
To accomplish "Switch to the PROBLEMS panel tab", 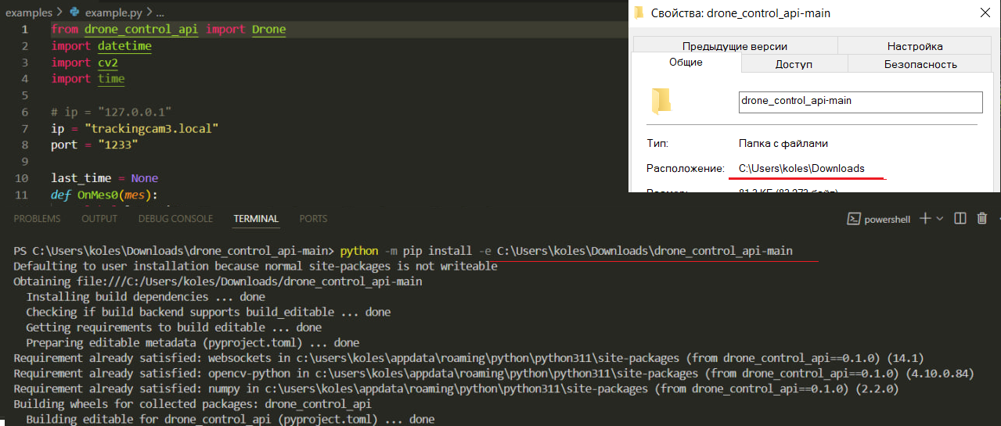I will click(37, 219).
